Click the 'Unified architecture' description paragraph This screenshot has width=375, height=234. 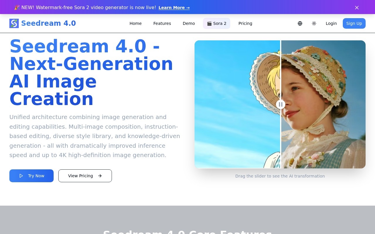pyautogui.click(x=95, y=136)
